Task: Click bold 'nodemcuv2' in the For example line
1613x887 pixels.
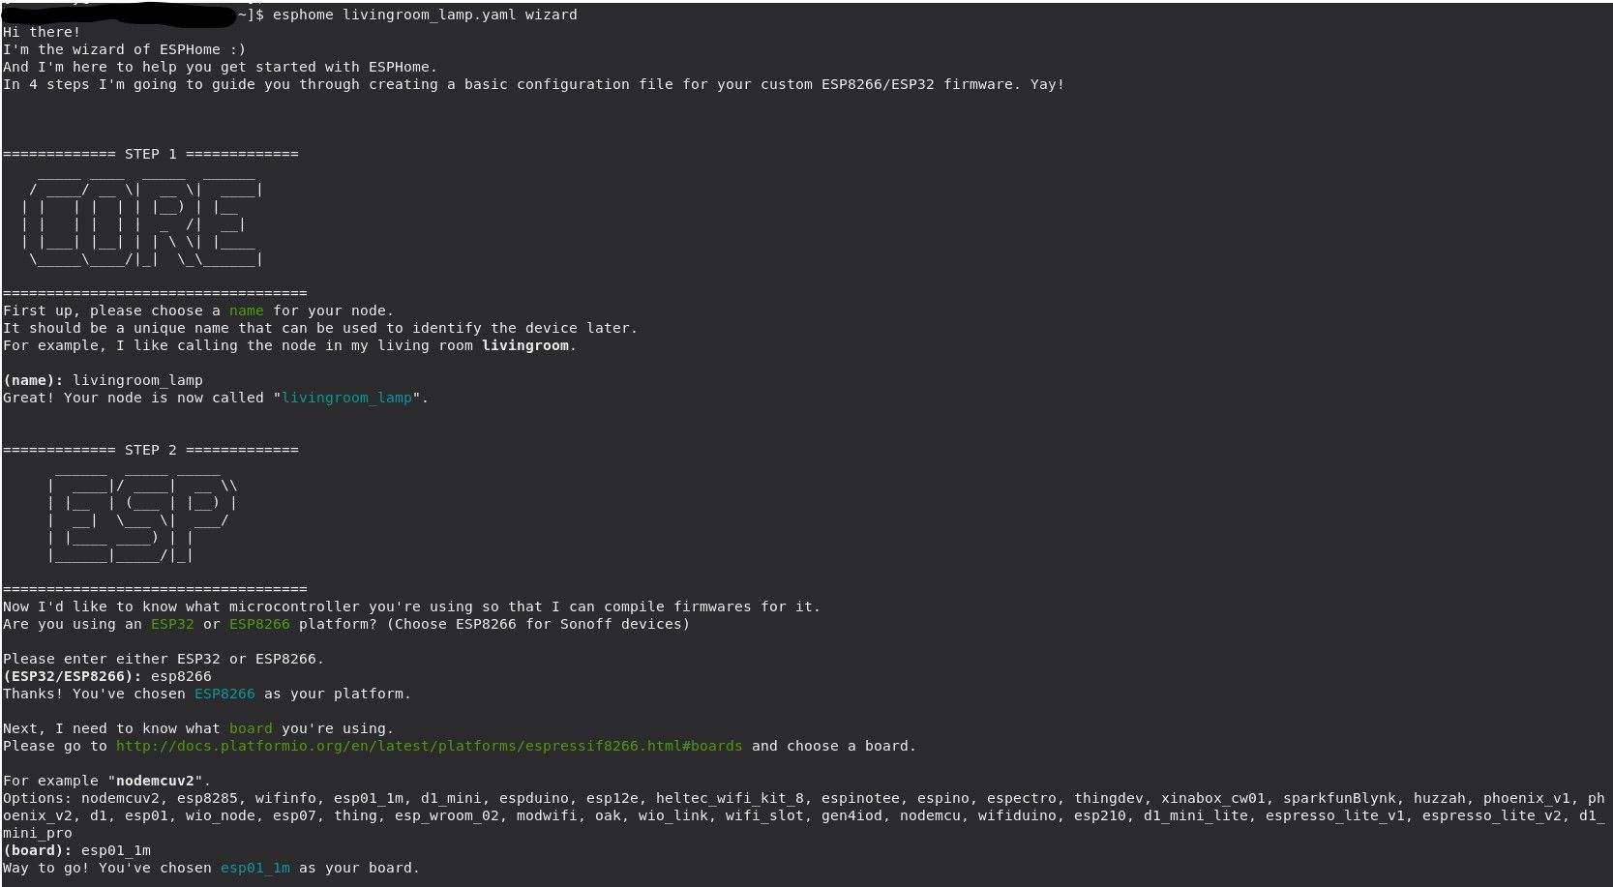Action: 155,781
